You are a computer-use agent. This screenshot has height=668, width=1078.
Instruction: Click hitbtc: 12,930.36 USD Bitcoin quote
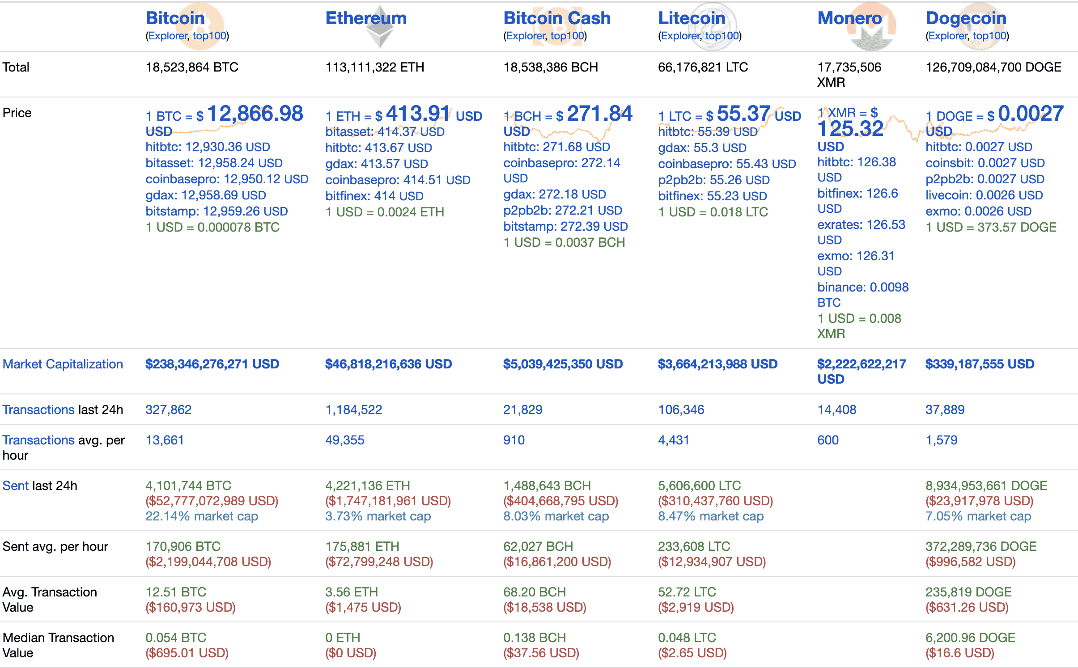208,147
